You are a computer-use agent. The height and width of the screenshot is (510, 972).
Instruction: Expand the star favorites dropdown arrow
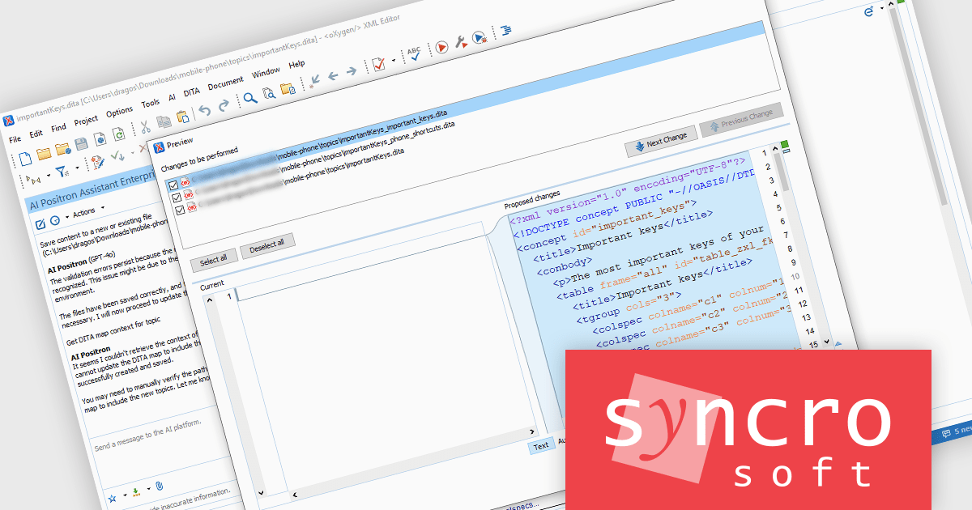[x=124, y=496]
